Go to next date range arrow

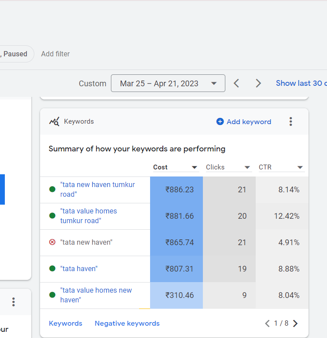(258, 83)
